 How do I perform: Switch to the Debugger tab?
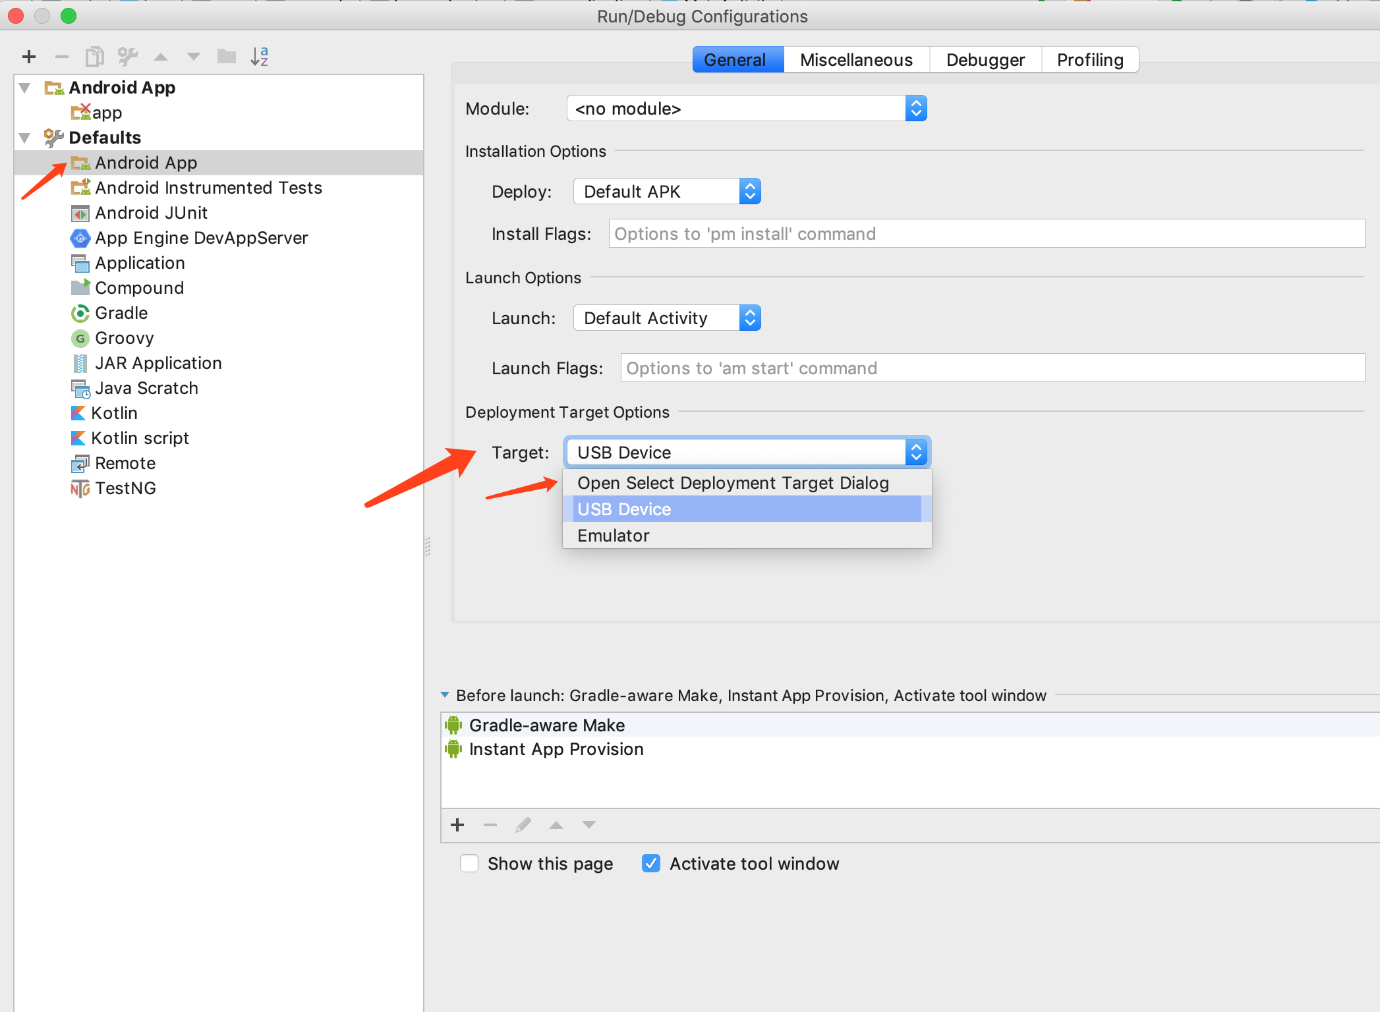pos(985,60)
